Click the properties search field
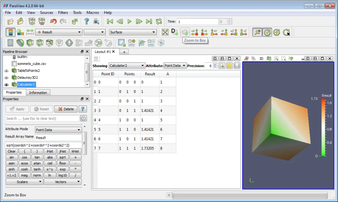338x202 pixels. tap(42, 118)
